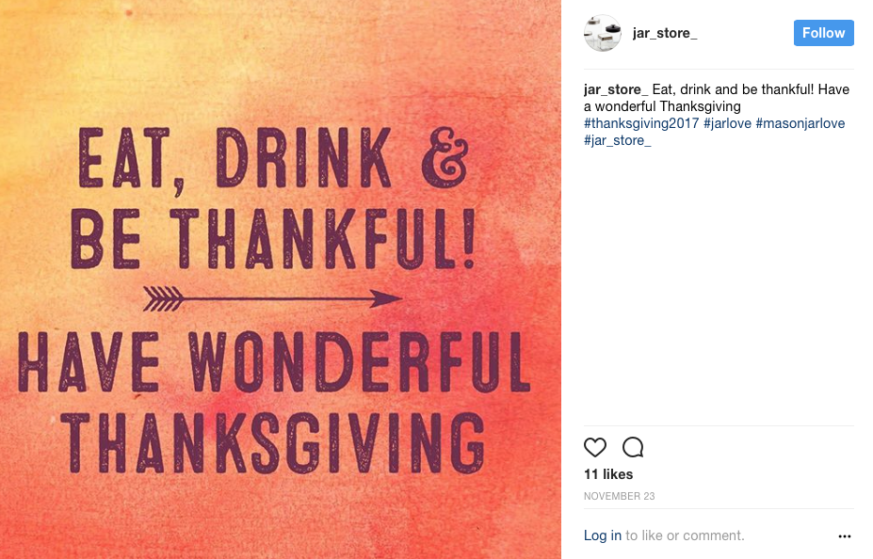Click the NOVEMBER 23 timestamp

(x=619, y=496)
